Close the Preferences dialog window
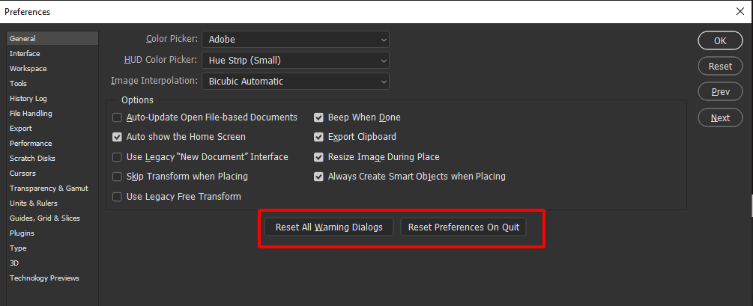This screenshot has height=306, width=753. 741,12
